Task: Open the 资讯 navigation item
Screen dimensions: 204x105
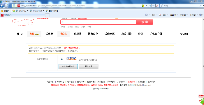Action: point(140,34)
